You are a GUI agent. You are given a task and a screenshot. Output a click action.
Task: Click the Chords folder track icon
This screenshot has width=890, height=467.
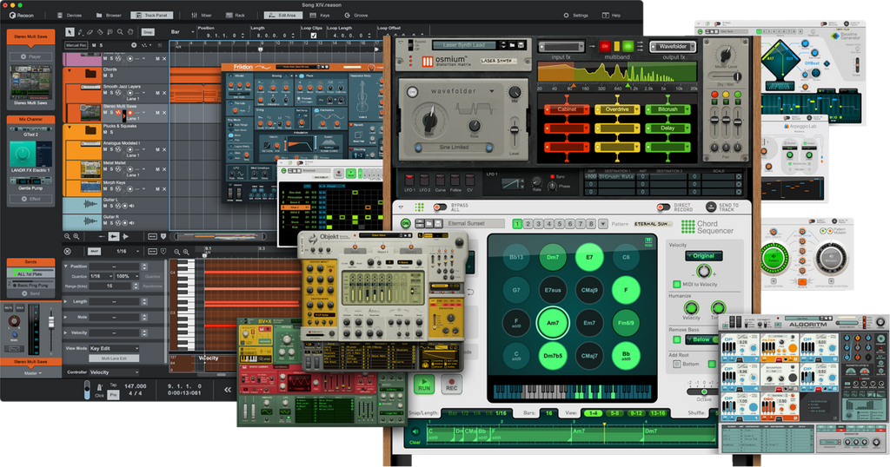point(90,74)
